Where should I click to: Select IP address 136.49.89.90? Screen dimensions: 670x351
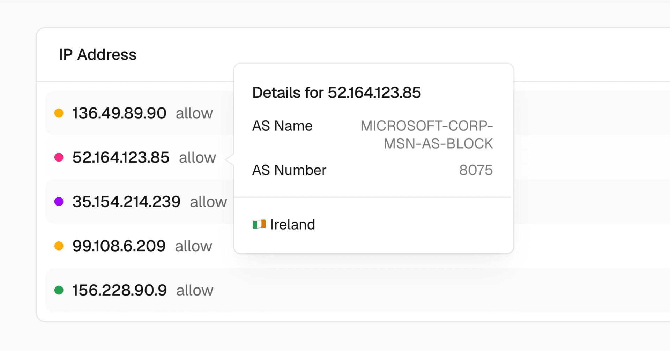[x=119, y=113]
